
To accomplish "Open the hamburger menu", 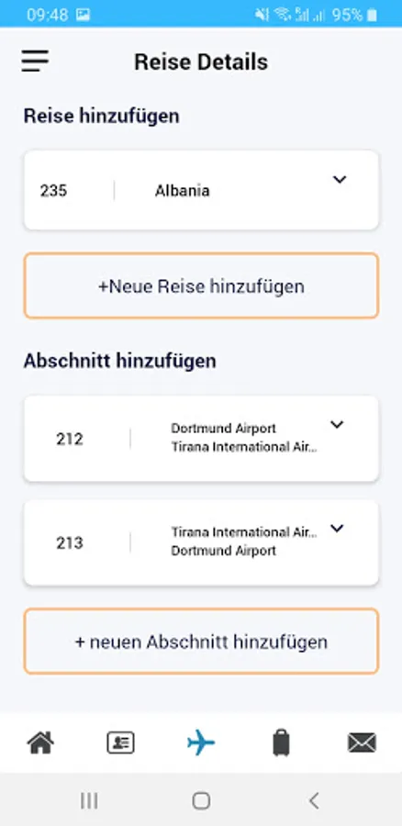I will [x=35, y=61].
